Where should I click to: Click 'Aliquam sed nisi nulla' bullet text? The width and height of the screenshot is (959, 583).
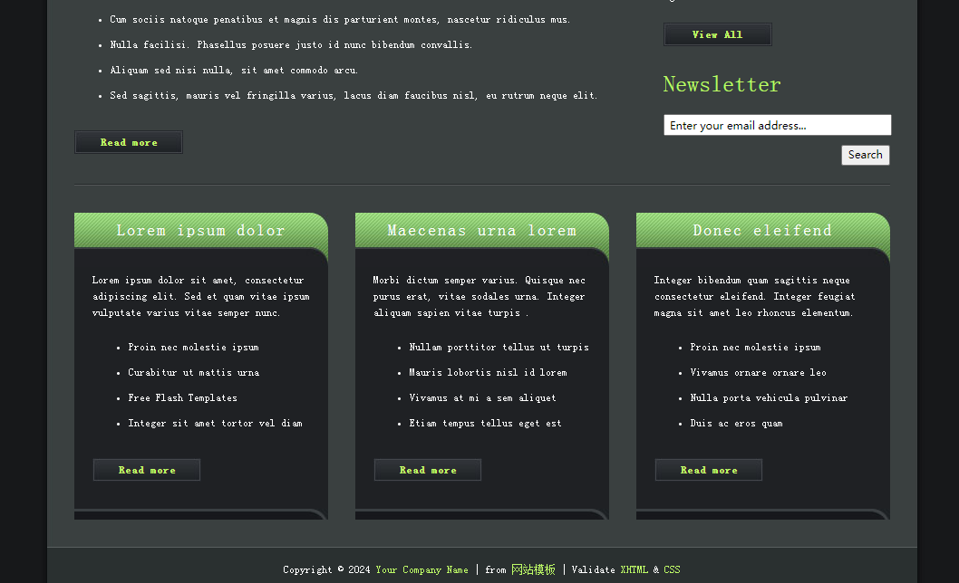pyautogui.click(x=234, y=70)
